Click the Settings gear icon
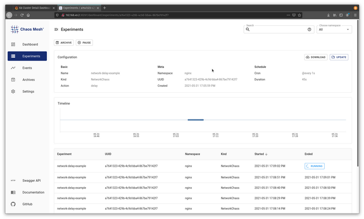The height and width of the screenshot is (219, 364). [x=13, y=92]
